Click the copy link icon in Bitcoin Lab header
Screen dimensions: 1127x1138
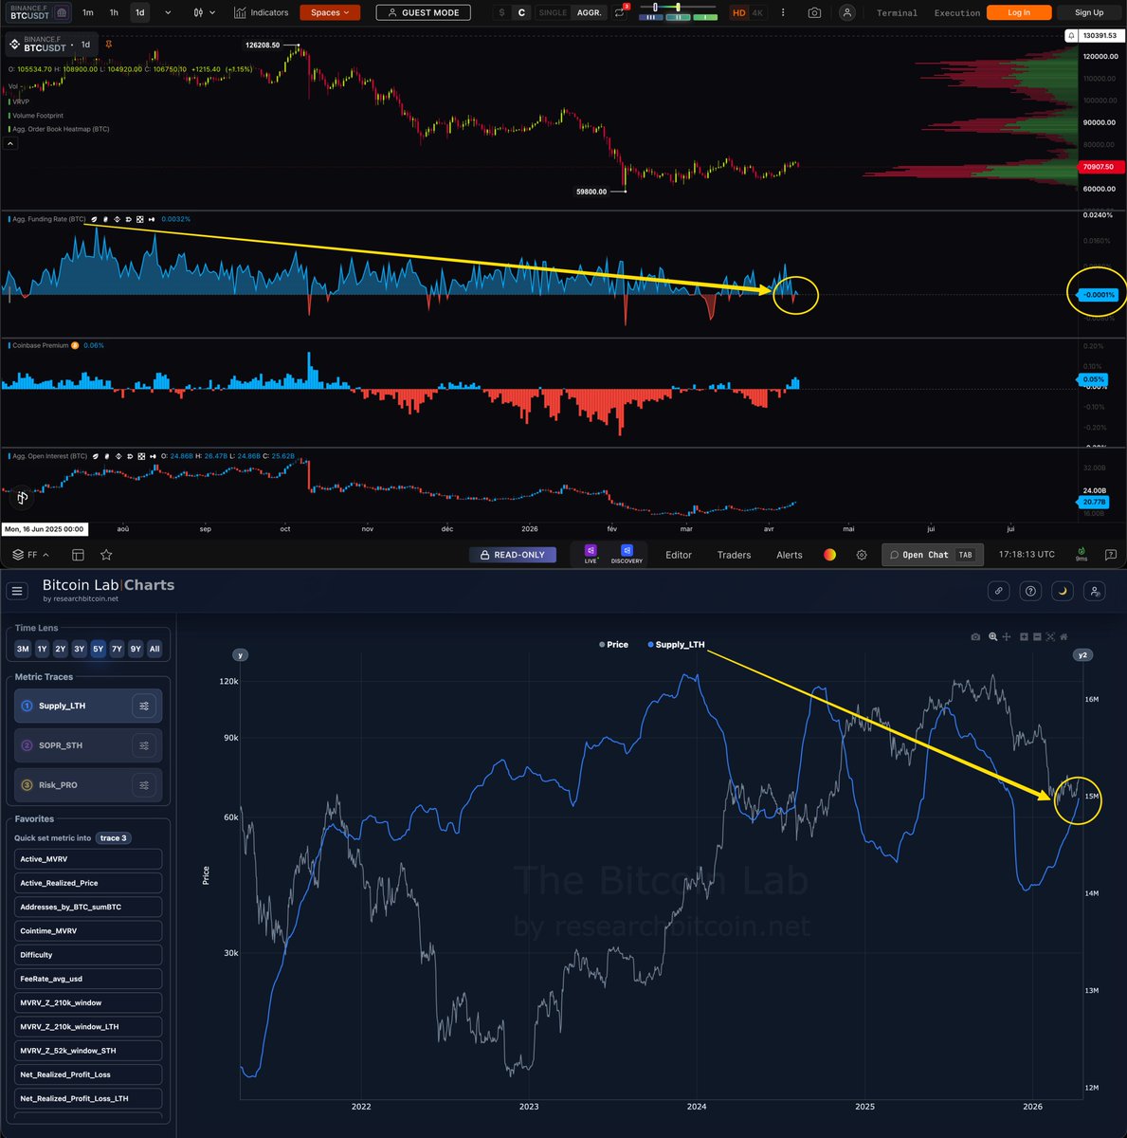pos(998,591)
